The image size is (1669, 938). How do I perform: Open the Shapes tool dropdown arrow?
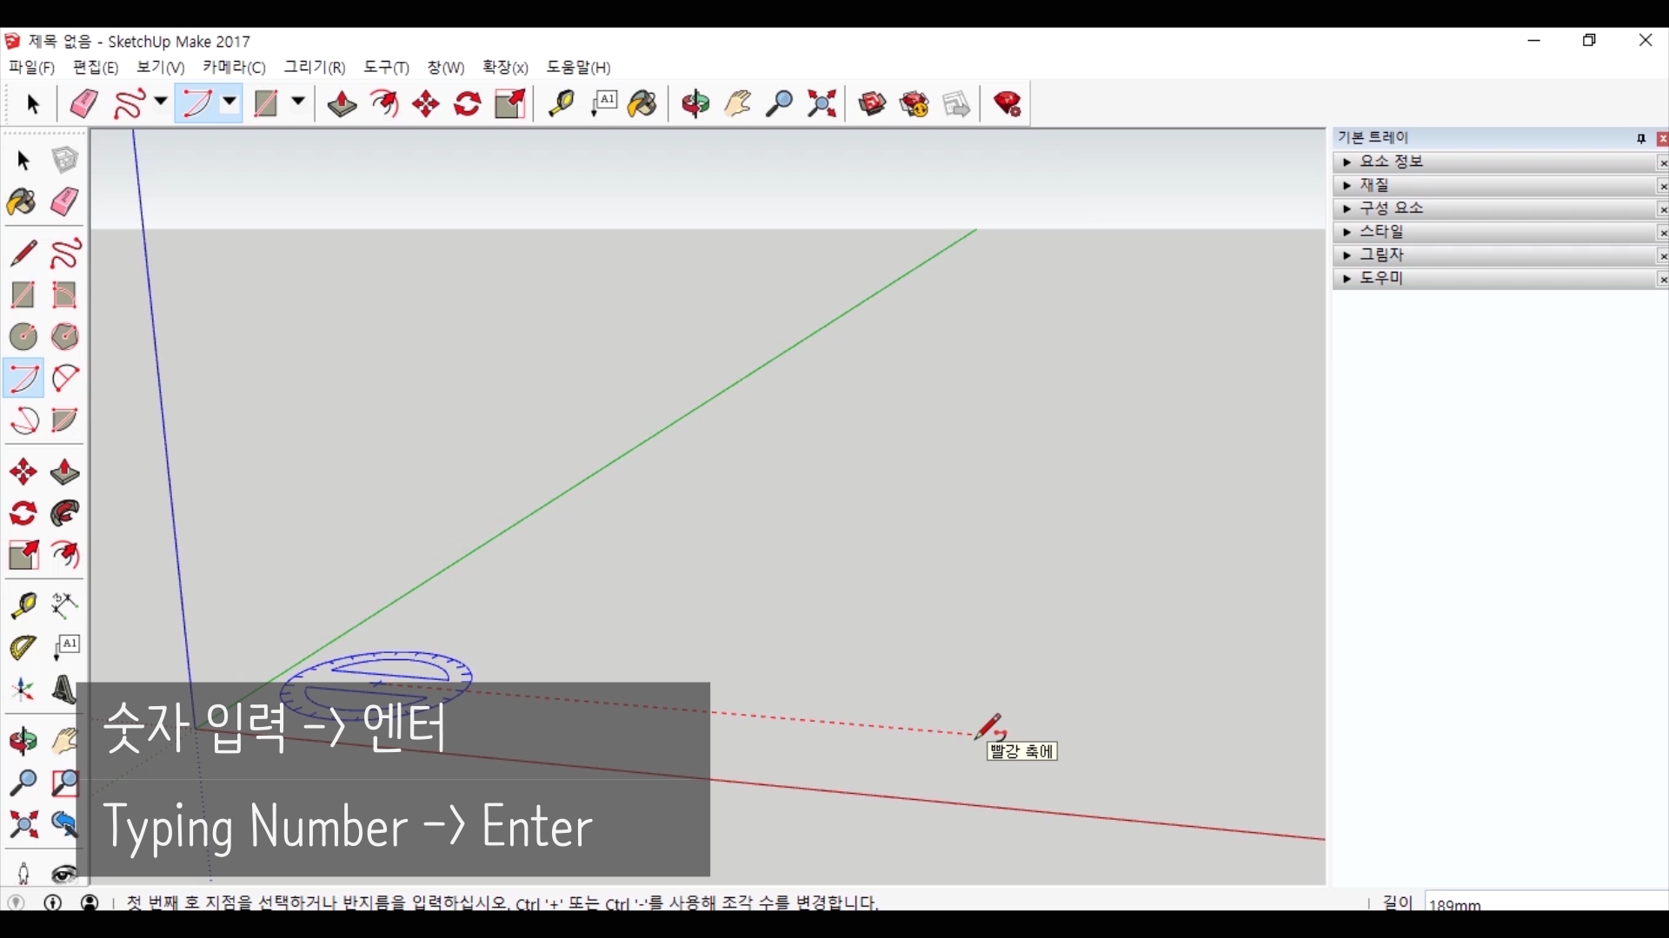pyautogui.click(x=298, y=102)
